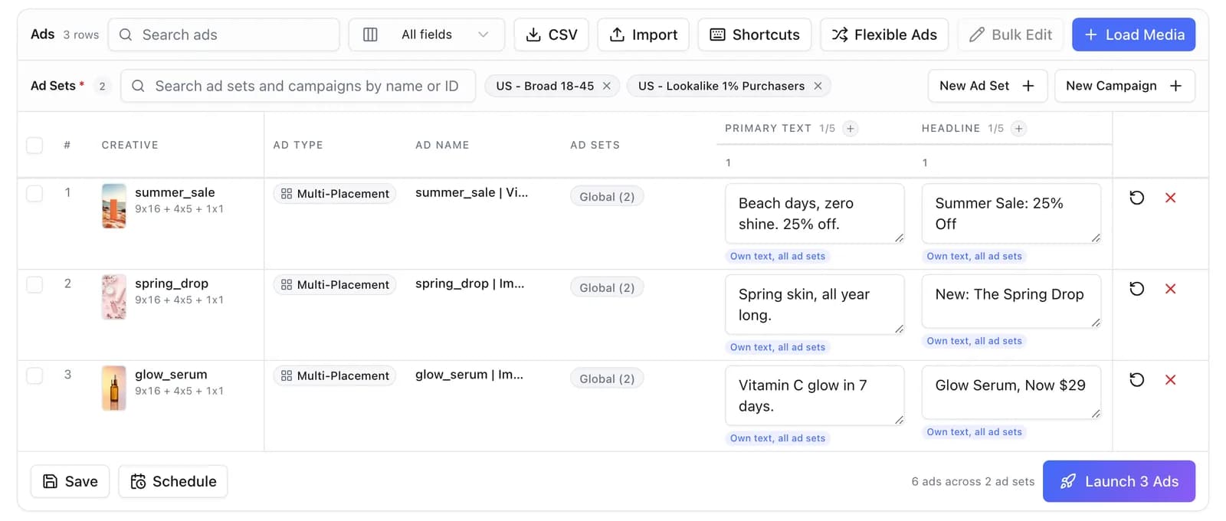
Task: Edit headline 'Summer Sale: 25% Off'
Action: pos(1011,214)
